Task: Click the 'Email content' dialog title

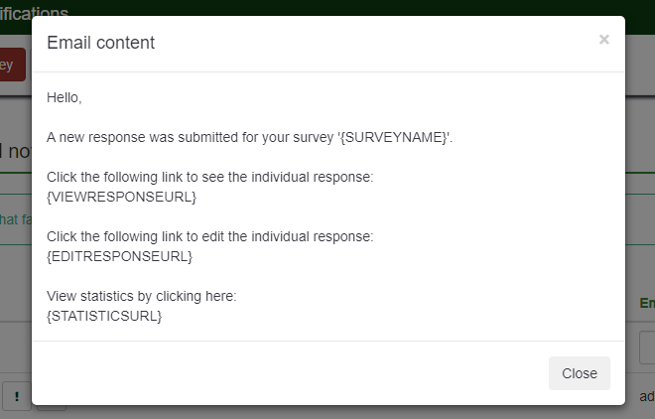Action: click(100, 43)
